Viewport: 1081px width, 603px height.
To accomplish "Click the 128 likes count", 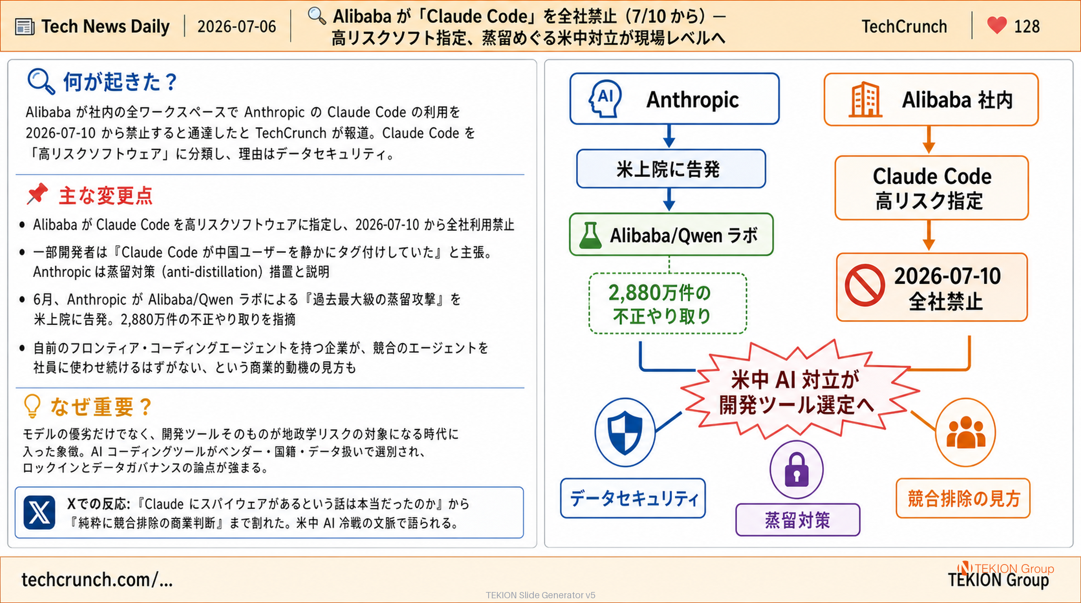I will point(1026,27).
